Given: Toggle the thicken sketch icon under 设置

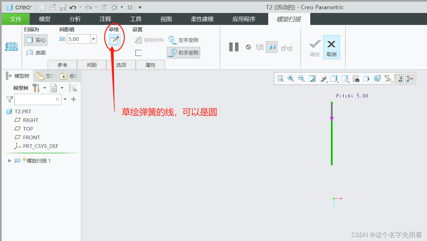Looking at the screenshot, I should coord(138,53).
